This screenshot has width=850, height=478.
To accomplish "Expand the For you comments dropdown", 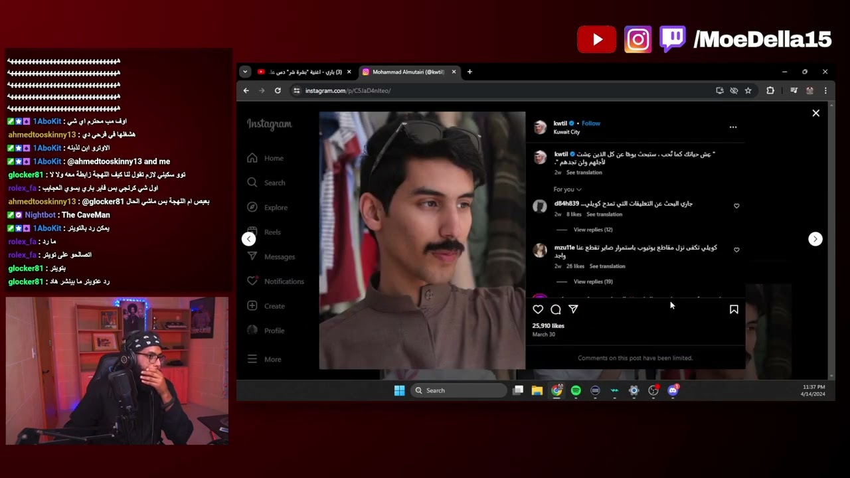I will click(x=568, y=189).
